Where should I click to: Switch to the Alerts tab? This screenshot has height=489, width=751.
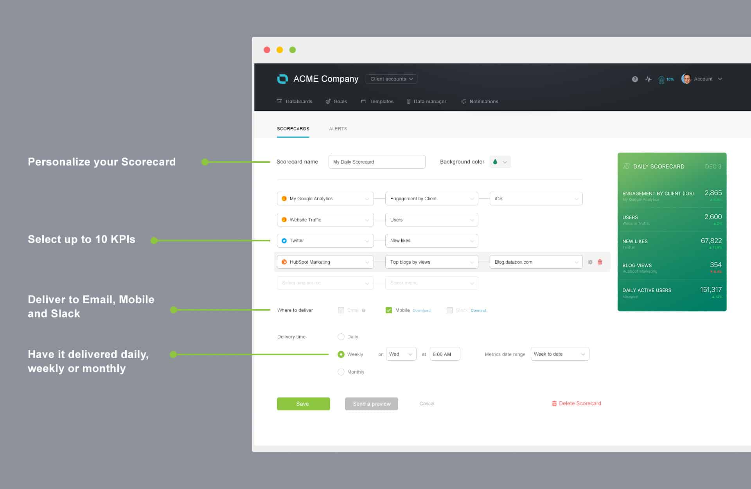tap(338, 129)
